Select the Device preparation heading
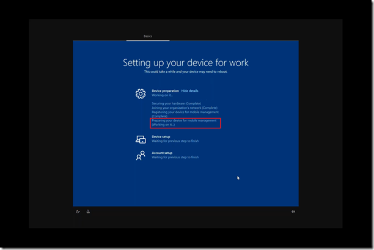Screen dimensions: 374x250 [x=165, y=91]
